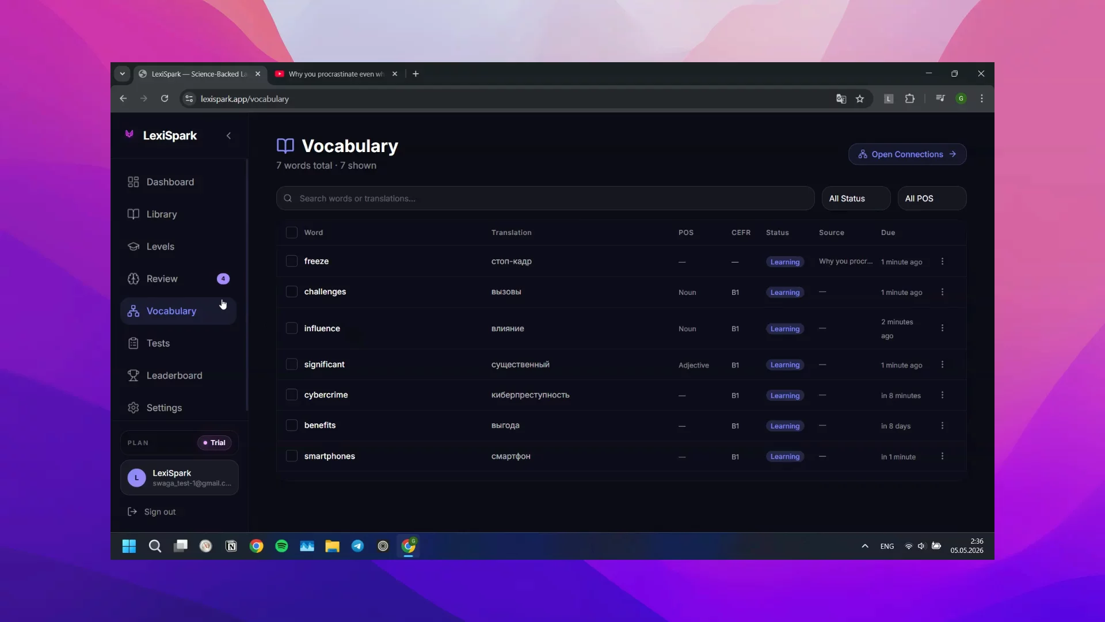Launch Spotify from the taskbar
Viewport: 1105px width, 622px height.
(x=281, y=546)
